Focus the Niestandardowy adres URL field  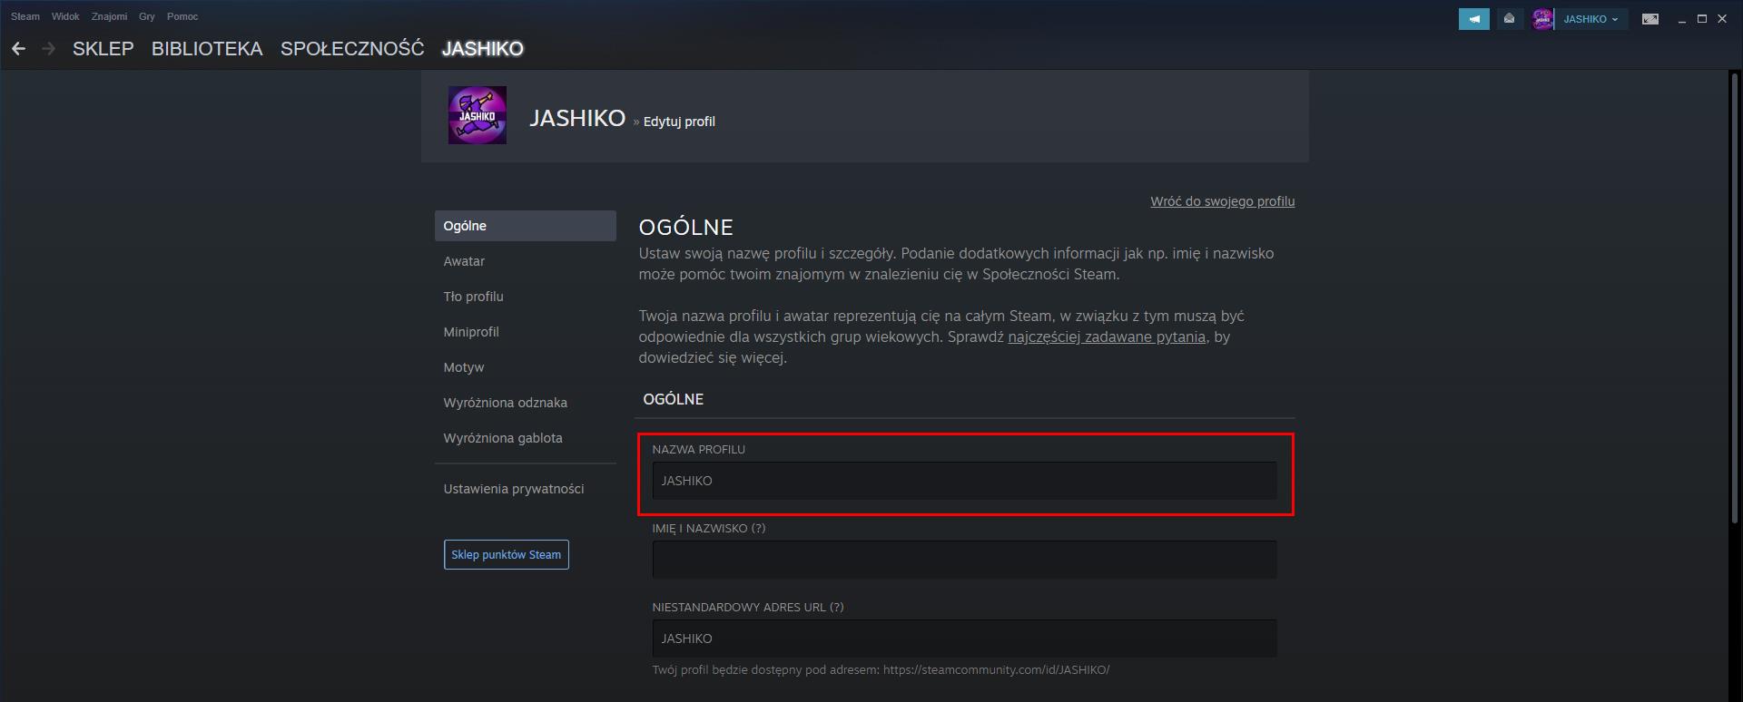tap(964, 639)
